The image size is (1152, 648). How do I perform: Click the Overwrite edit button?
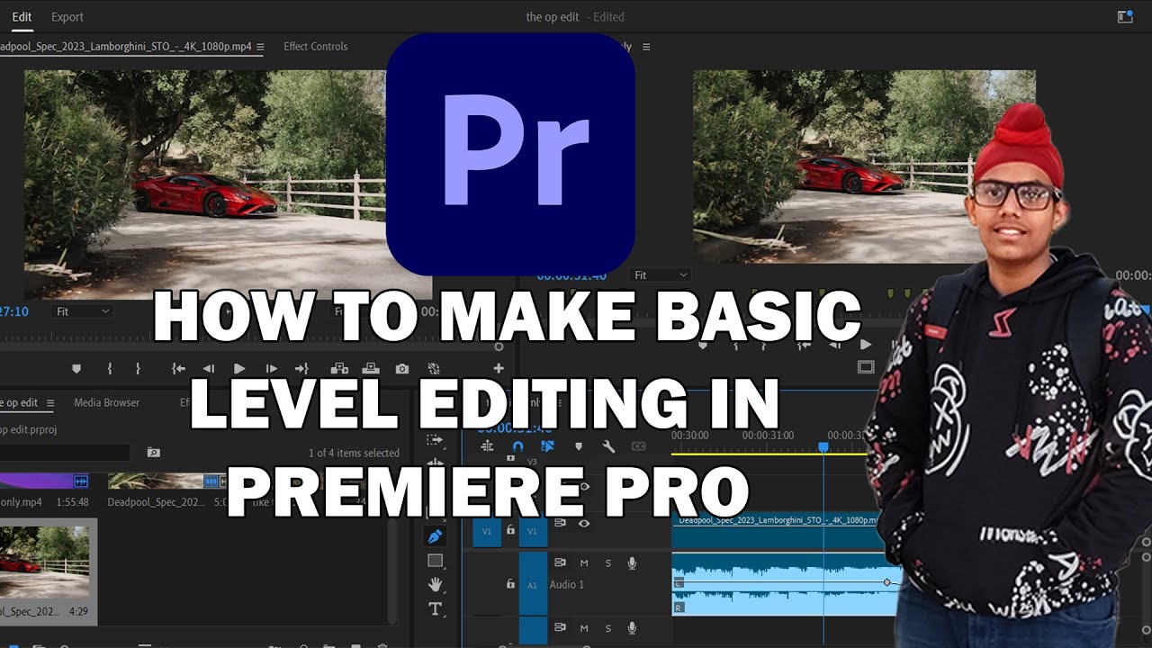pos(370,368)
